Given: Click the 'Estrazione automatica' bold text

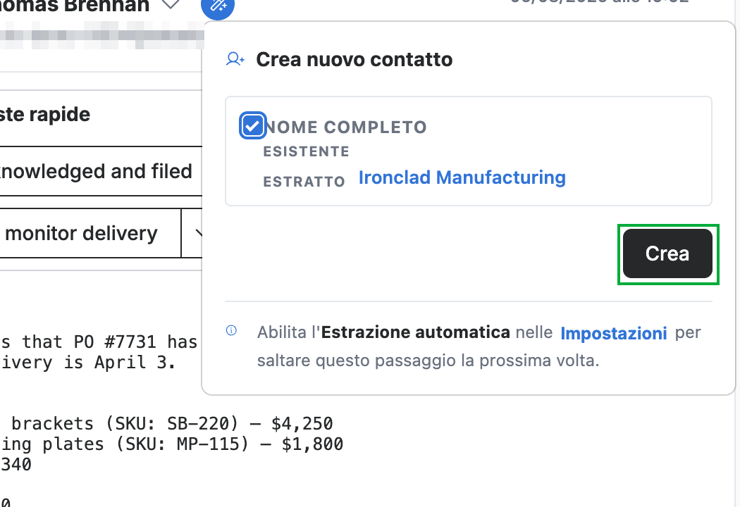Looking at the screenshot, I should pyautogui.click(x=415, y=332).
